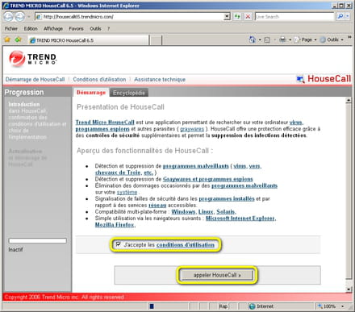The height and width of the screenshot is (312, 355).
Task: Follow the Graywares et programmes espions link
Action: coord(208,179)
